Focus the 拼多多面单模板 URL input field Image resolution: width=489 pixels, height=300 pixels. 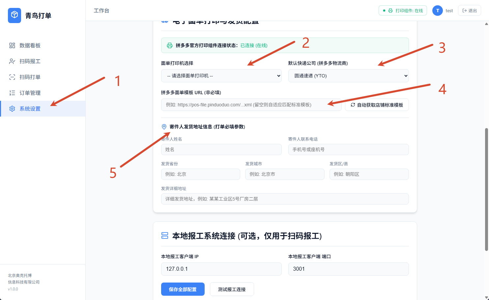point(251,105)
